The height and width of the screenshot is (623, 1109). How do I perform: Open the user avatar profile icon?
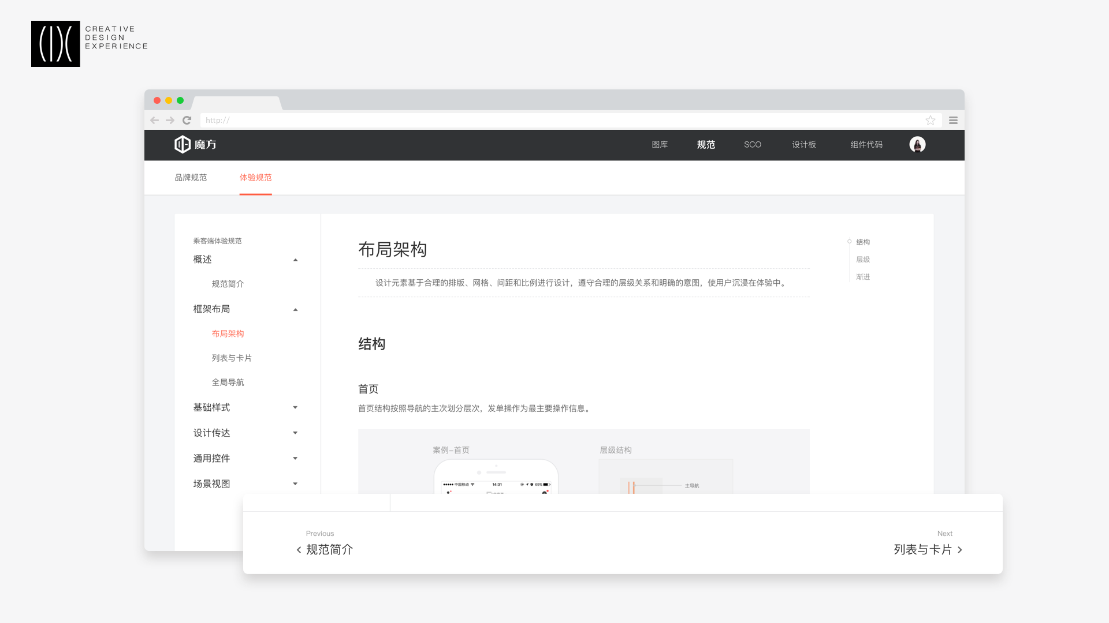coord(917,145)
